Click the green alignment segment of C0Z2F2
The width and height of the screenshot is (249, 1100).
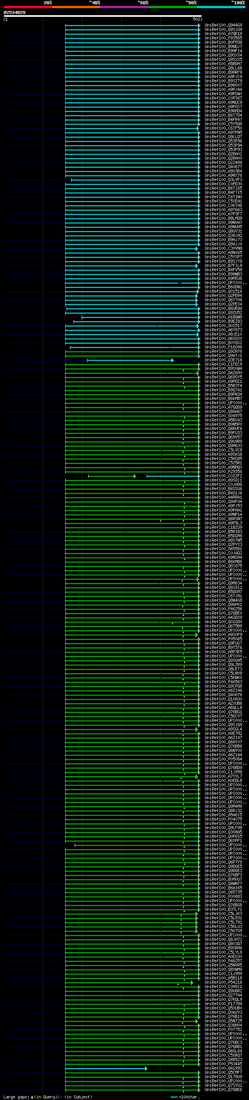click(x=112, y=476)
